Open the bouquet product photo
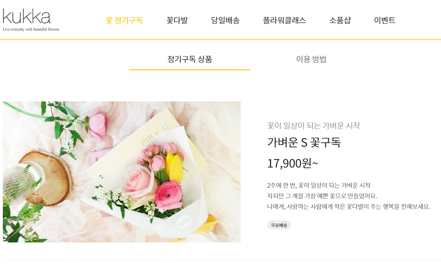The image size is (441, 270). pyautogui.click(x=122, y=172)
